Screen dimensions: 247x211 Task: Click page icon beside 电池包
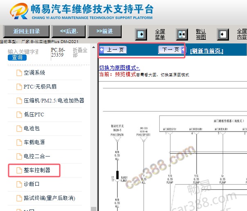pyautogui.click(x=19, y=128)
